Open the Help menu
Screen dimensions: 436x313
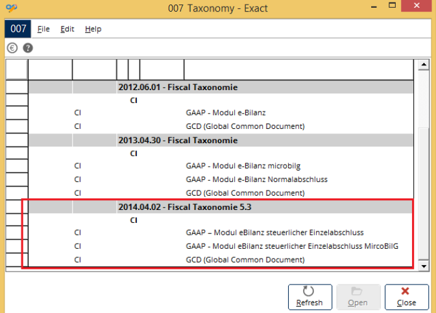[x=93, y=29]
